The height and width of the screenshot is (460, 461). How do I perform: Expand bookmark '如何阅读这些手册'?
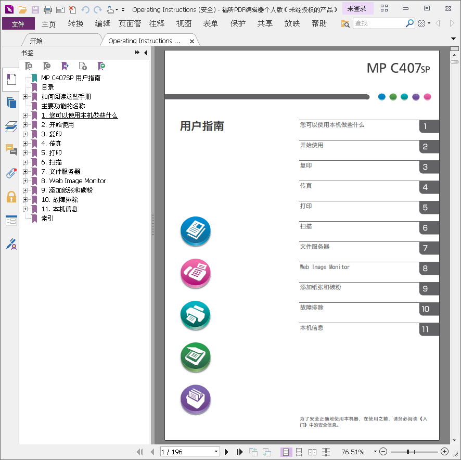click(x=25, y=96)
